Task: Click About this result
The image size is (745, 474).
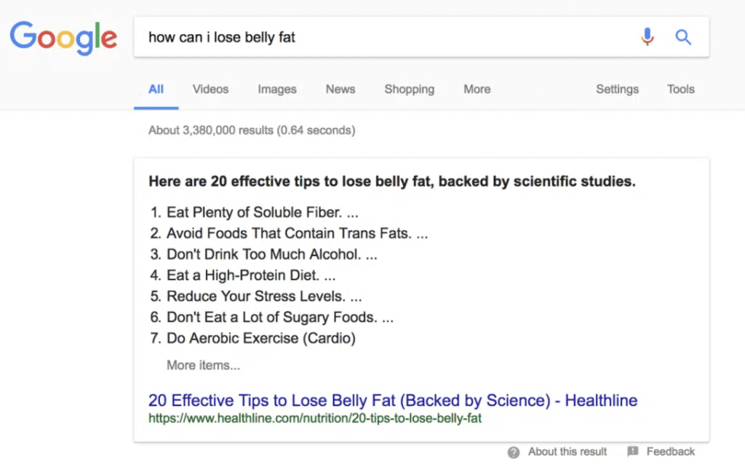Action: tap(567, 451)
